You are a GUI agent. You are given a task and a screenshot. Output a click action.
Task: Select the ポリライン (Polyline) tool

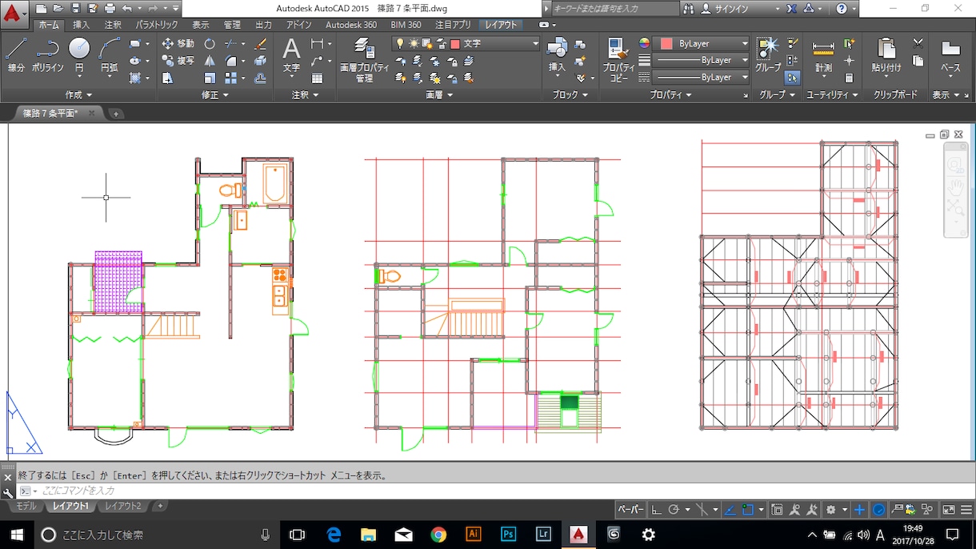[x=48, y=56]
